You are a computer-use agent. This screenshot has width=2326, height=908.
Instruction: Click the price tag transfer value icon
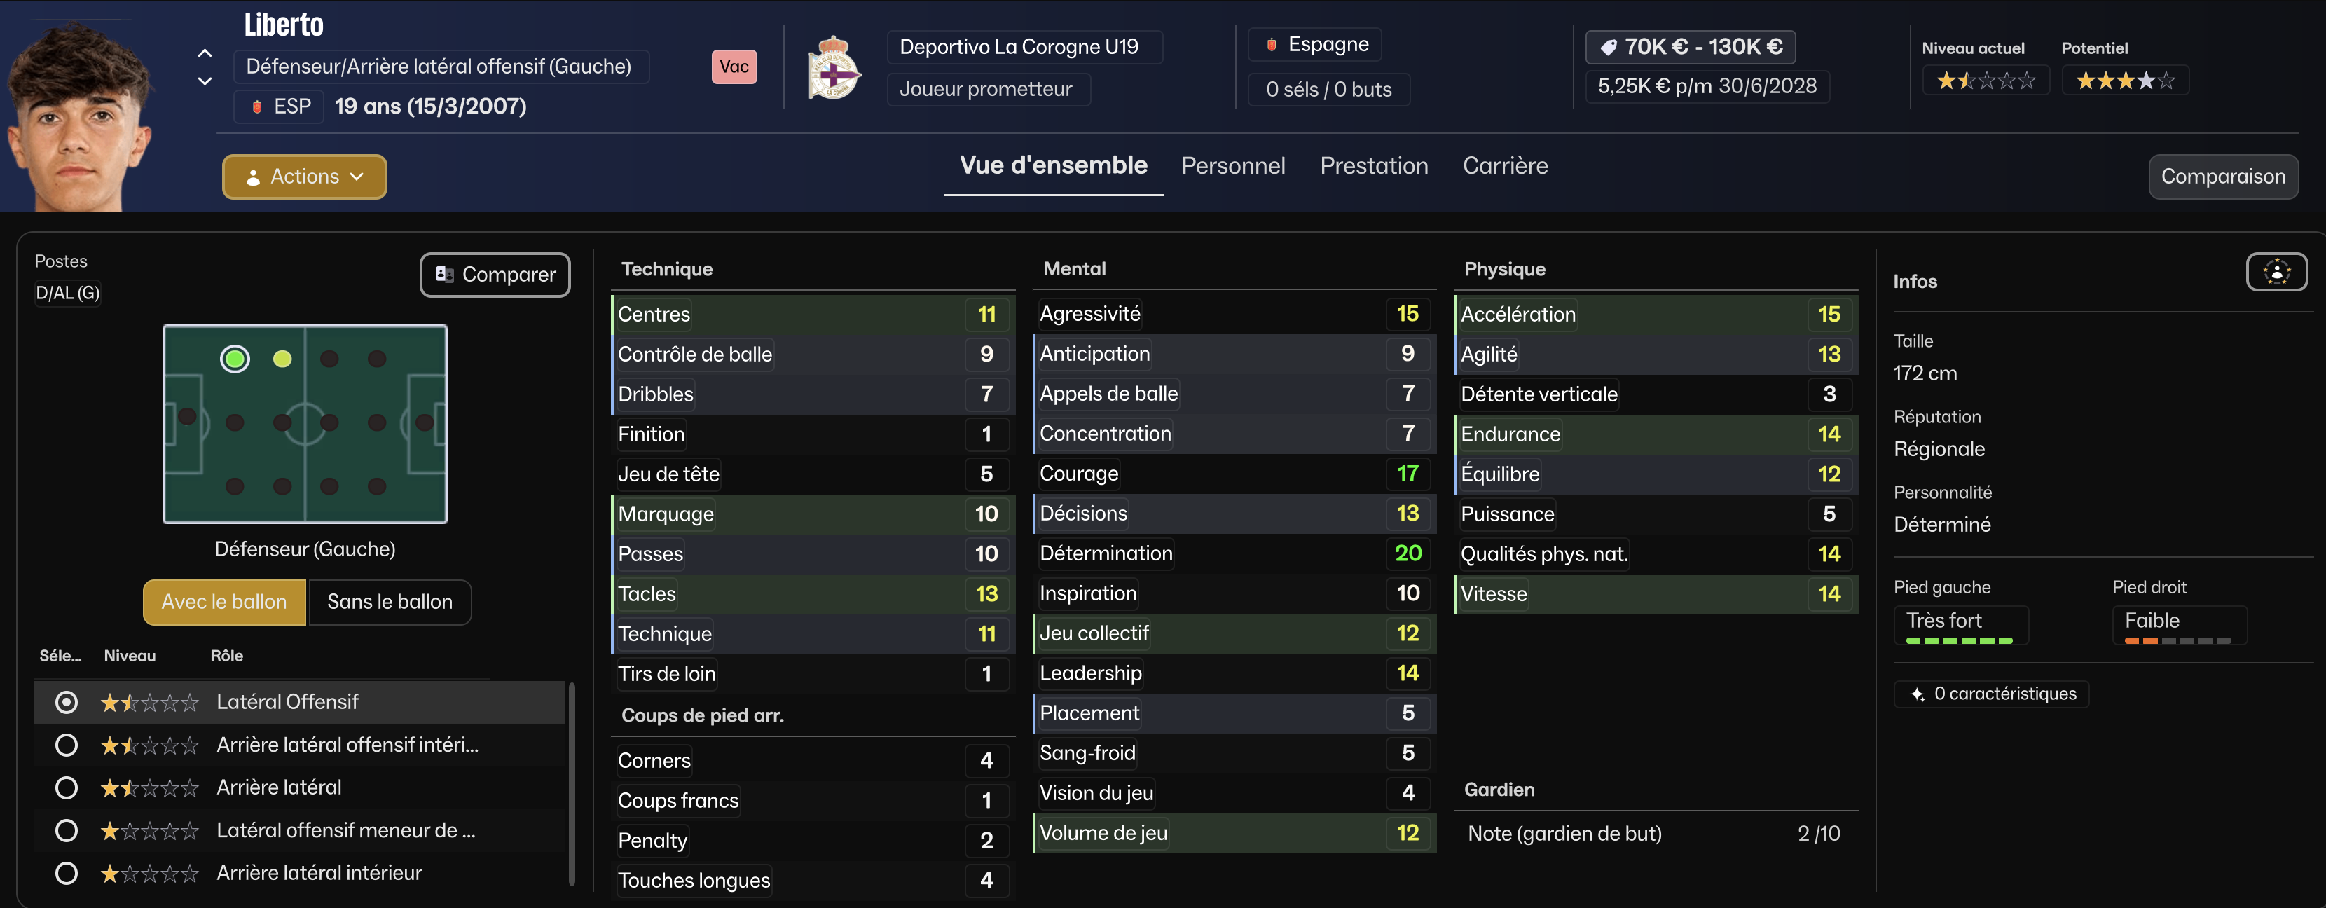coord(1608,47)
